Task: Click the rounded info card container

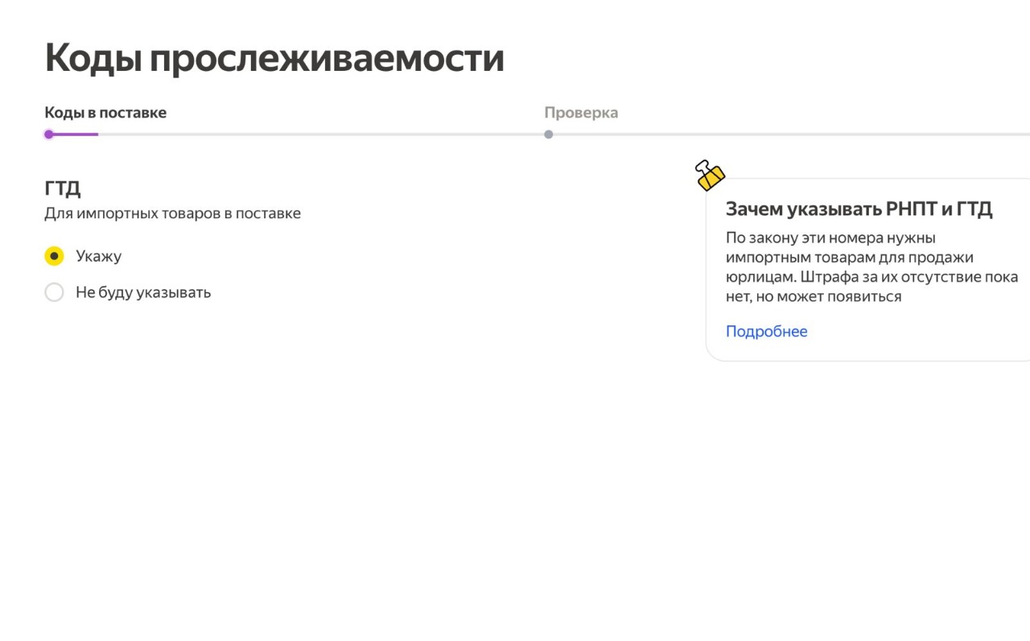Action: (x=869, y=266)
